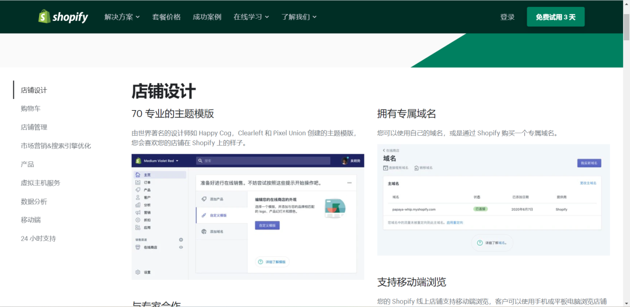Click the 应用 apps icon in admin sidebar
The image size is (630, 307).
pyautogui.click(x=138, y=228)
